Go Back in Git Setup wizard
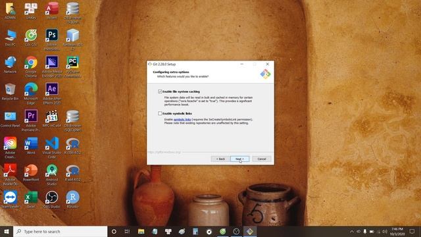 point(220,159)
